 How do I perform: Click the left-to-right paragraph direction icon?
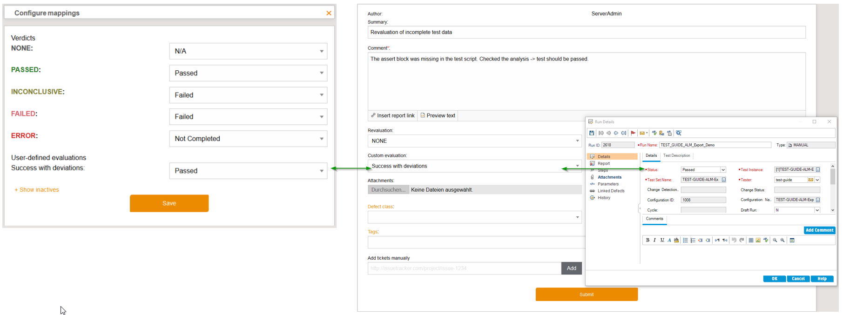click(717, 240)
